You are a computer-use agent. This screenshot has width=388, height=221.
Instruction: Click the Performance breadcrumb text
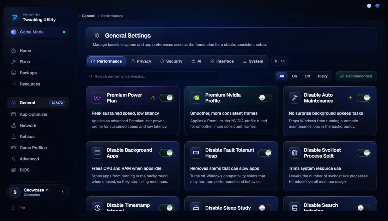point(112,16)
